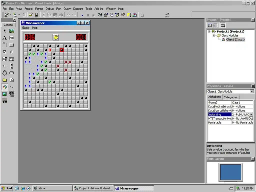Select the Label control tool
Viewport: 256px width, 192px height.
click(4, 38)
